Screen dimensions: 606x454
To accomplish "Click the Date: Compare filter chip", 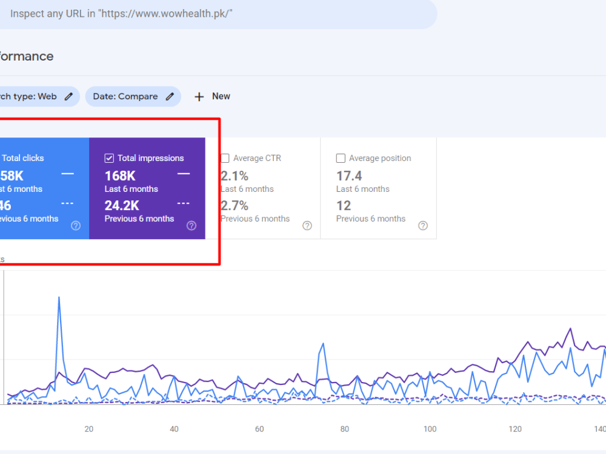I will tap(133, 96).
